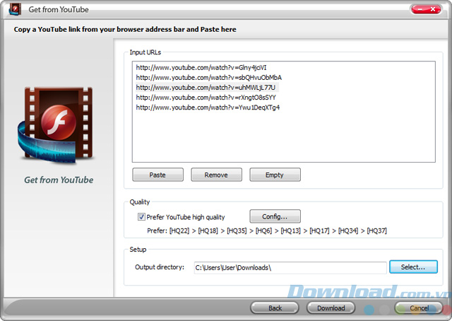The width and height of the screenshot is (452, 321).
Task: Start downloading with the Download button
Action: point(331,308)
